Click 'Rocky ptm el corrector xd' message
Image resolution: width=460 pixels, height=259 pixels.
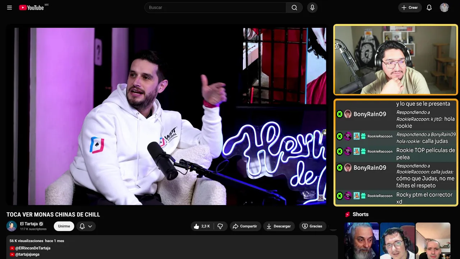click(424, 198)
